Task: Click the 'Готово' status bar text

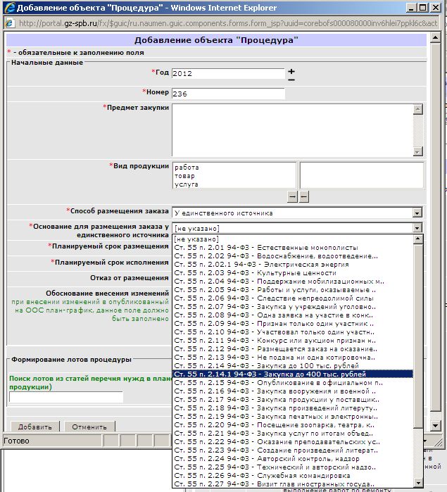Action: [x=16, y=441]
